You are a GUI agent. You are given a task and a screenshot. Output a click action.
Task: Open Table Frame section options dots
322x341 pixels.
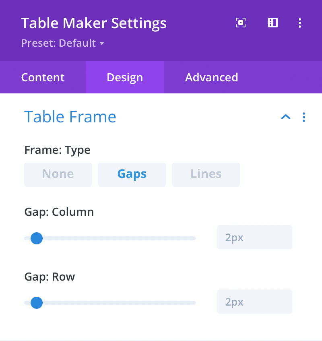pyautogui.click(x=304, y=117)
